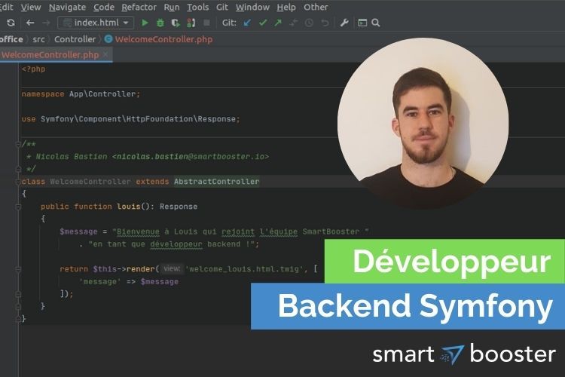
Task: Click the synchronize/reload icon in toolbar
Action: (11, 23)
